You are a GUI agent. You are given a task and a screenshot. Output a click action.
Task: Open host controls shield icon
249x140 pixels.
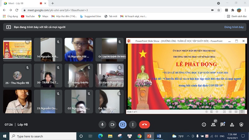tap(241, 124)
